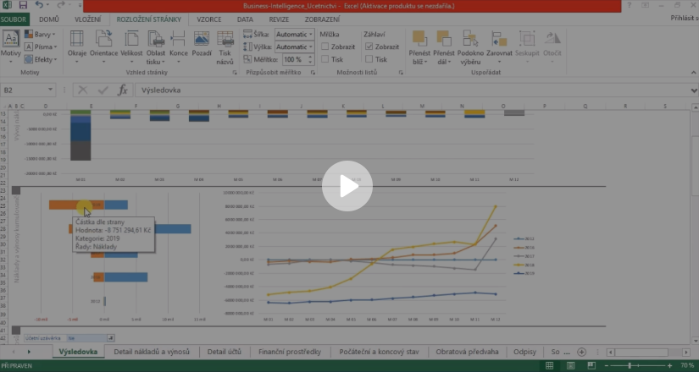699x372 pixels.
Task: Click the Otočit rotate button
Action: [x=552, y=47]
